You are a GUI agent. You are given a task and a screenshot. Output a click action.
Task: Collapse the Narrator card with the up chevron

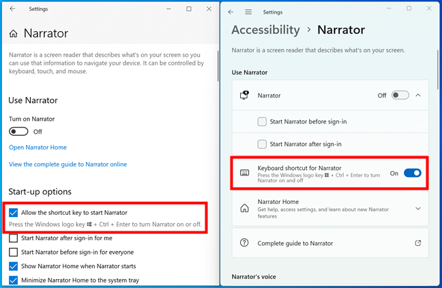[x=418, y=96]
